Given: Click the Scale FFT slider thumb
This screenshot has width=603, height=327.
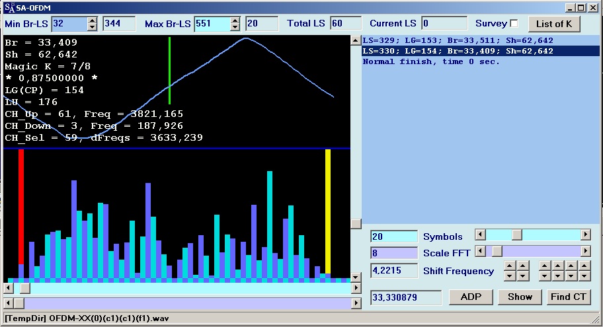Looking at the screenshot, I should click(497, 251).
